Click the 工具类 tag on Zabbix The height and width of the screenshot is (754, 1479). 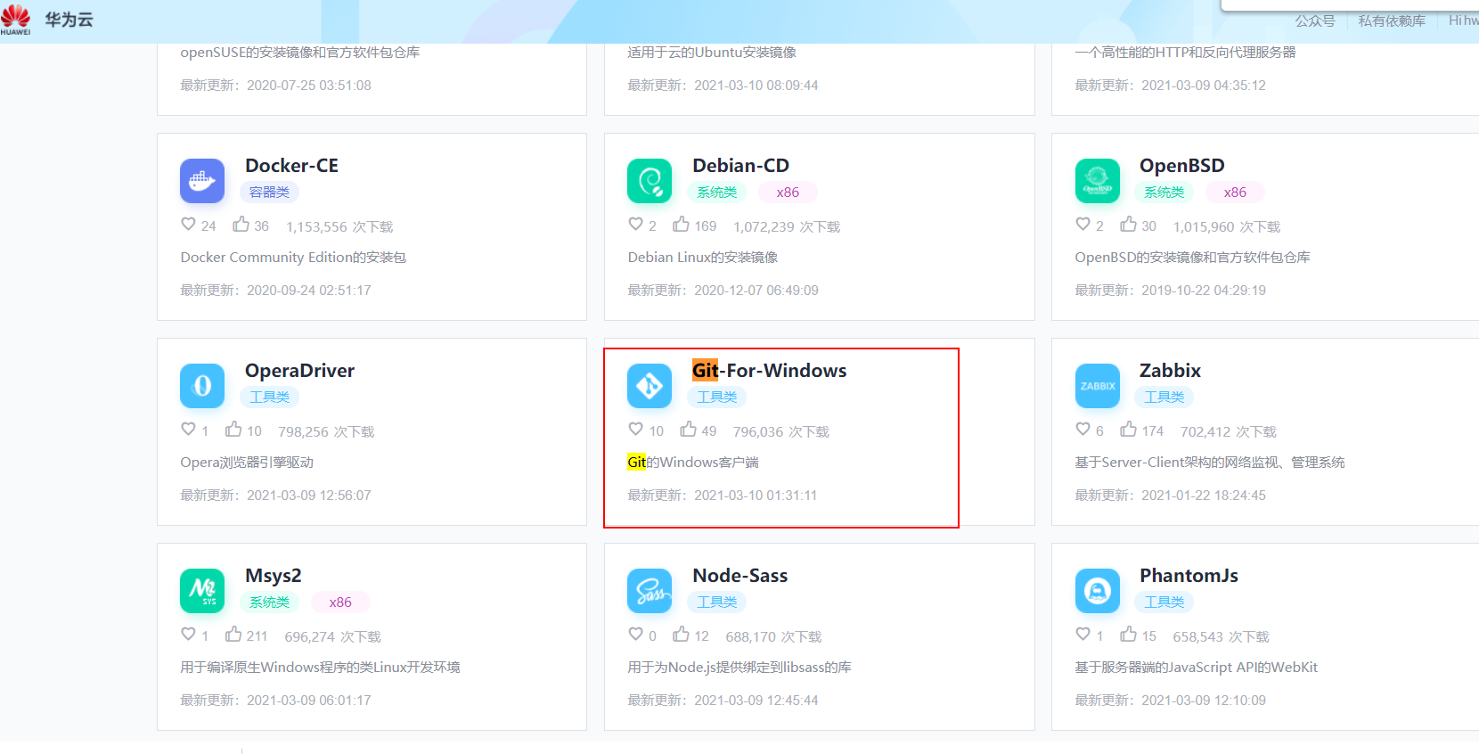[1164, 397]
